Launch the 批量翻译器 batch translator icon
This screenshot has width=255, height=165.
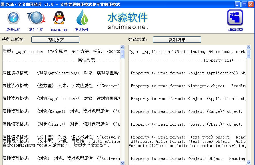click(x=235, y=17)
